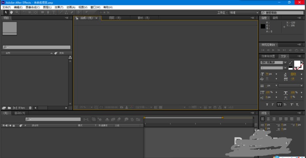Toggle the left-align paragraph button

pyautogui.click(x=263, y=119)
